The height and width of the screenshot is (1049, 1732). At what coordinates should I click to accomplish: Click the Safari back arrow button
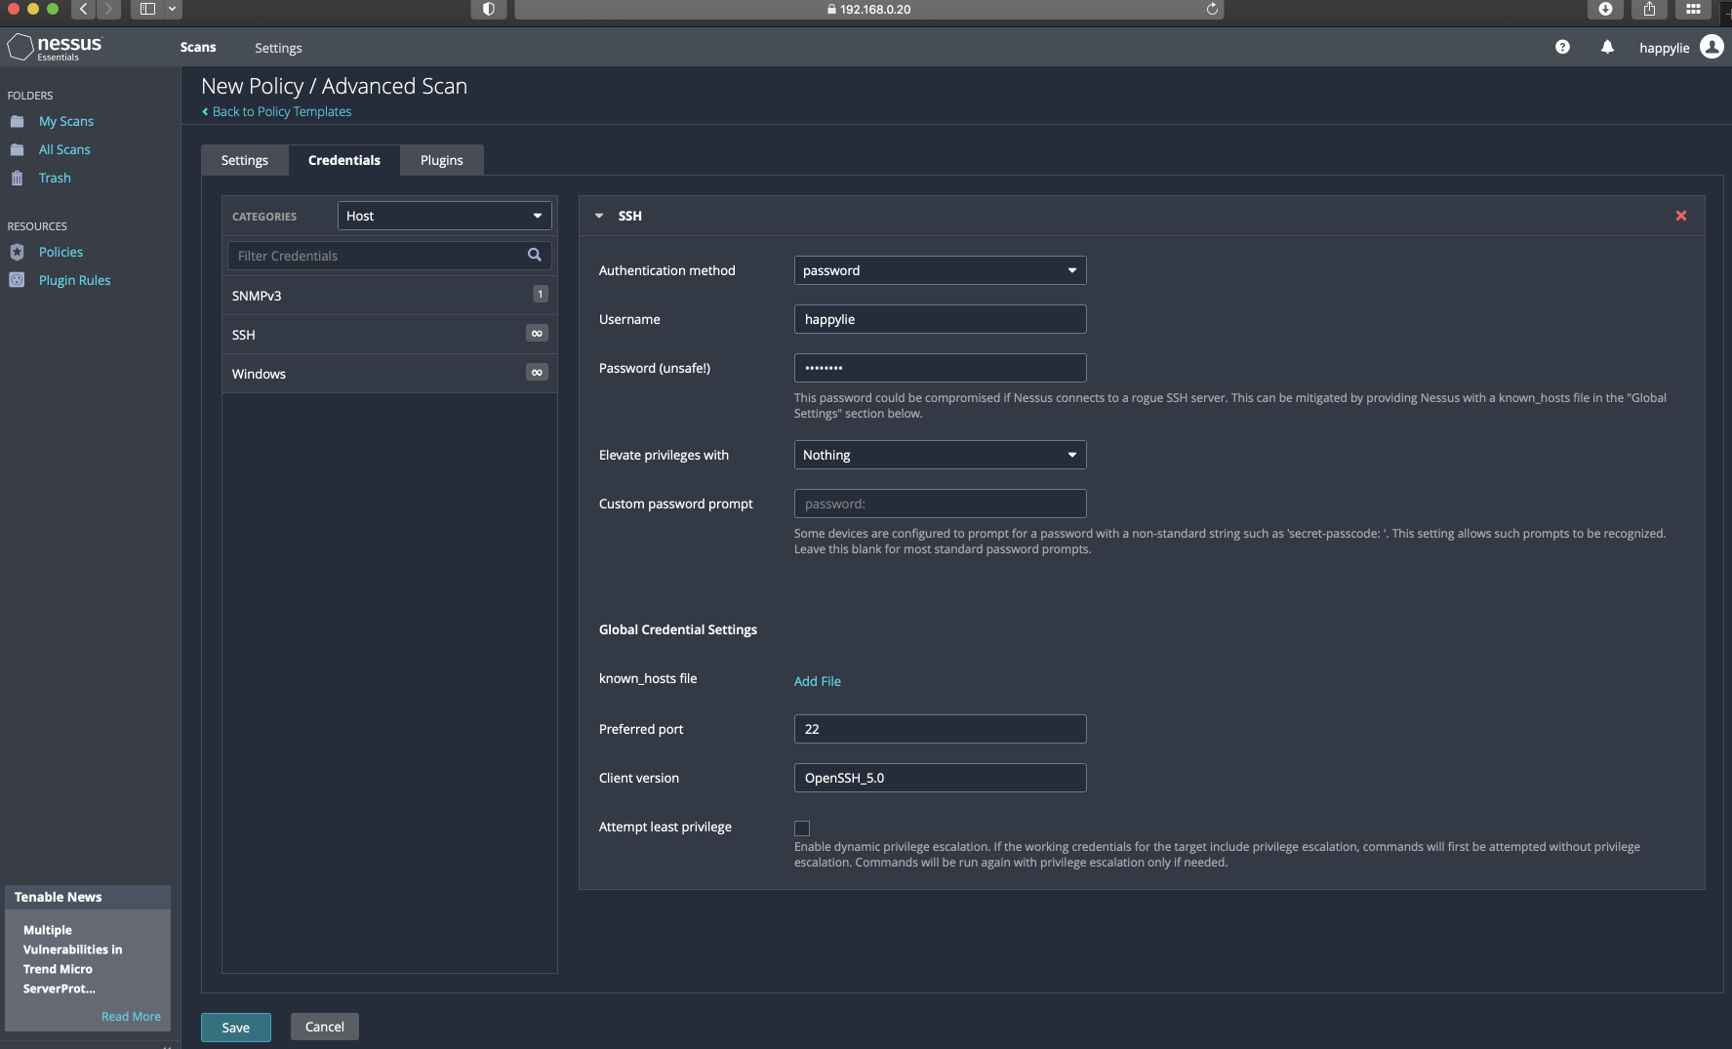[x=84, y=9]
